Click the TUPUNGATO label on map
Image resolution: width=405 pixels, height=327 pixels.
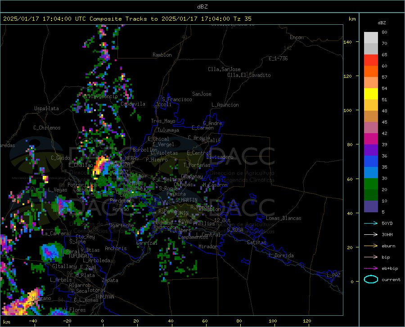pyautogui.click(x=81, y=256)
